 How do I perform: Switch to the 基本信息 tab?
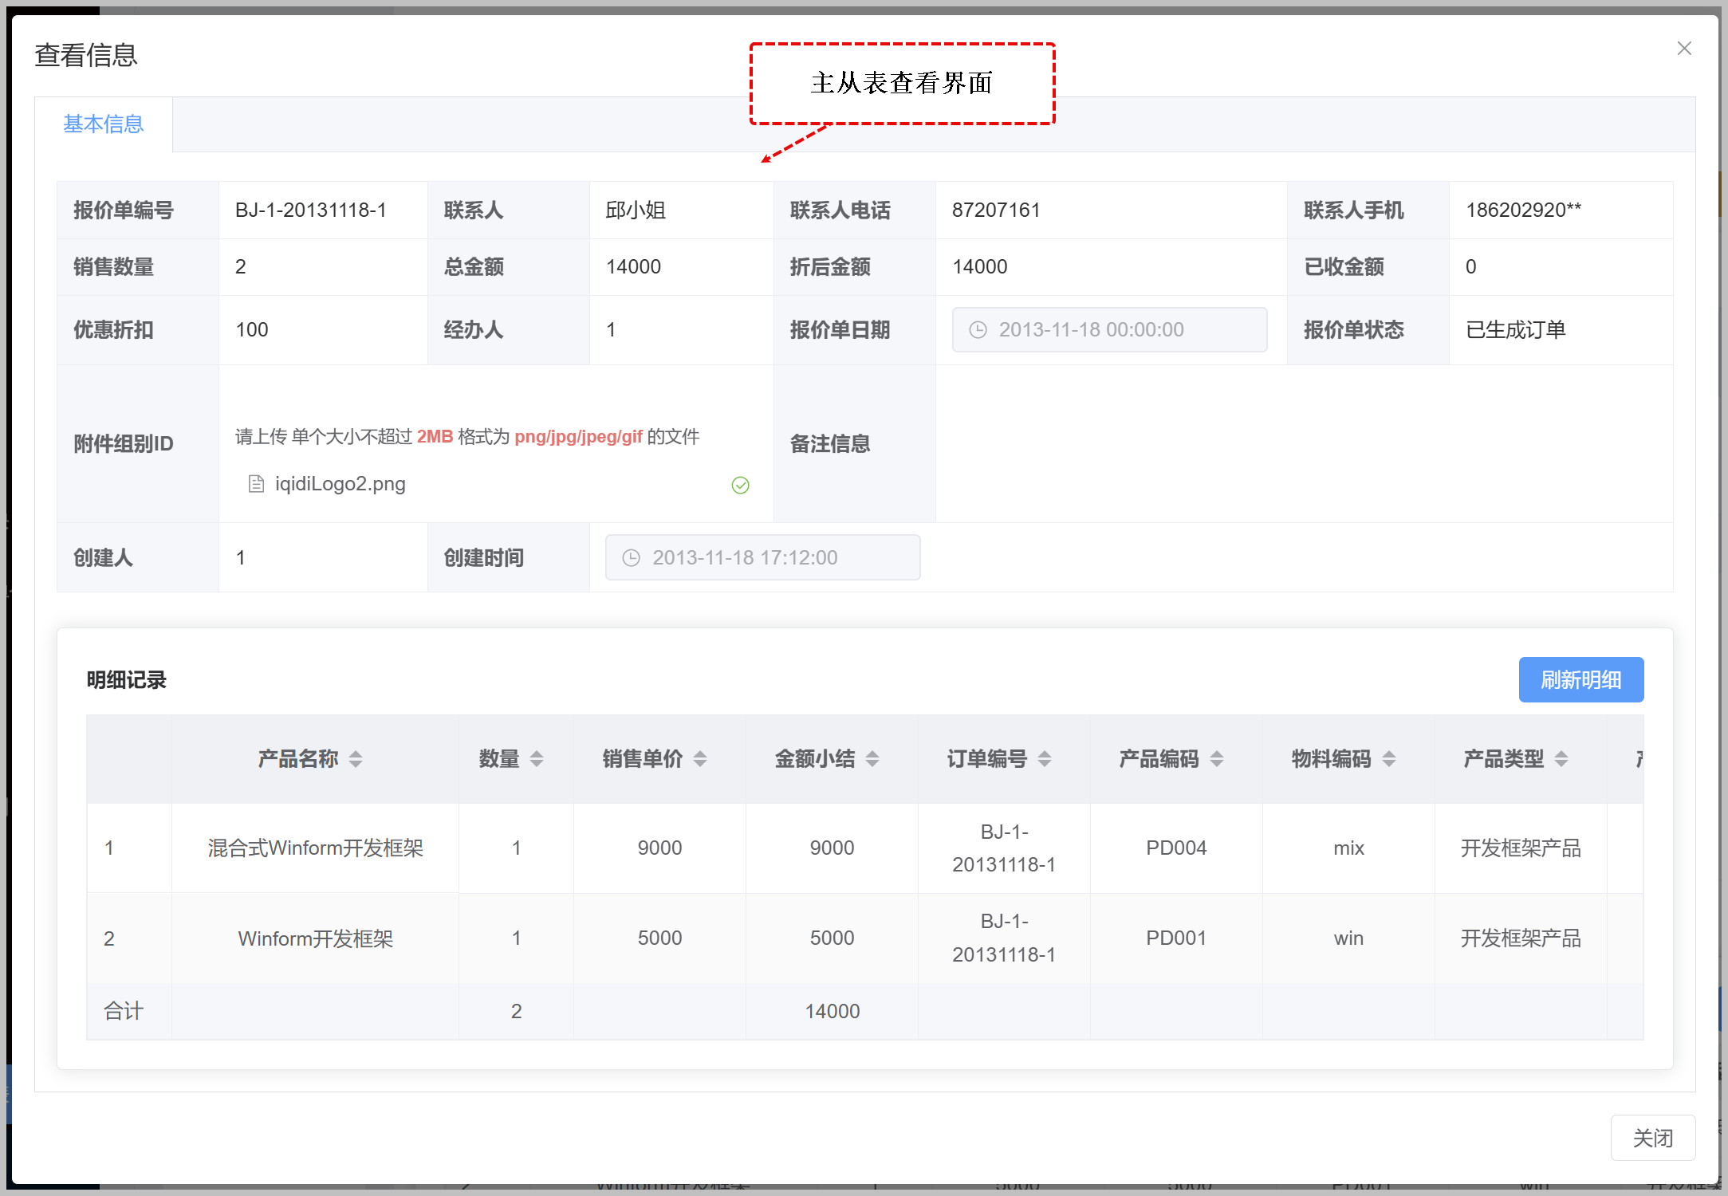[104, 124]
